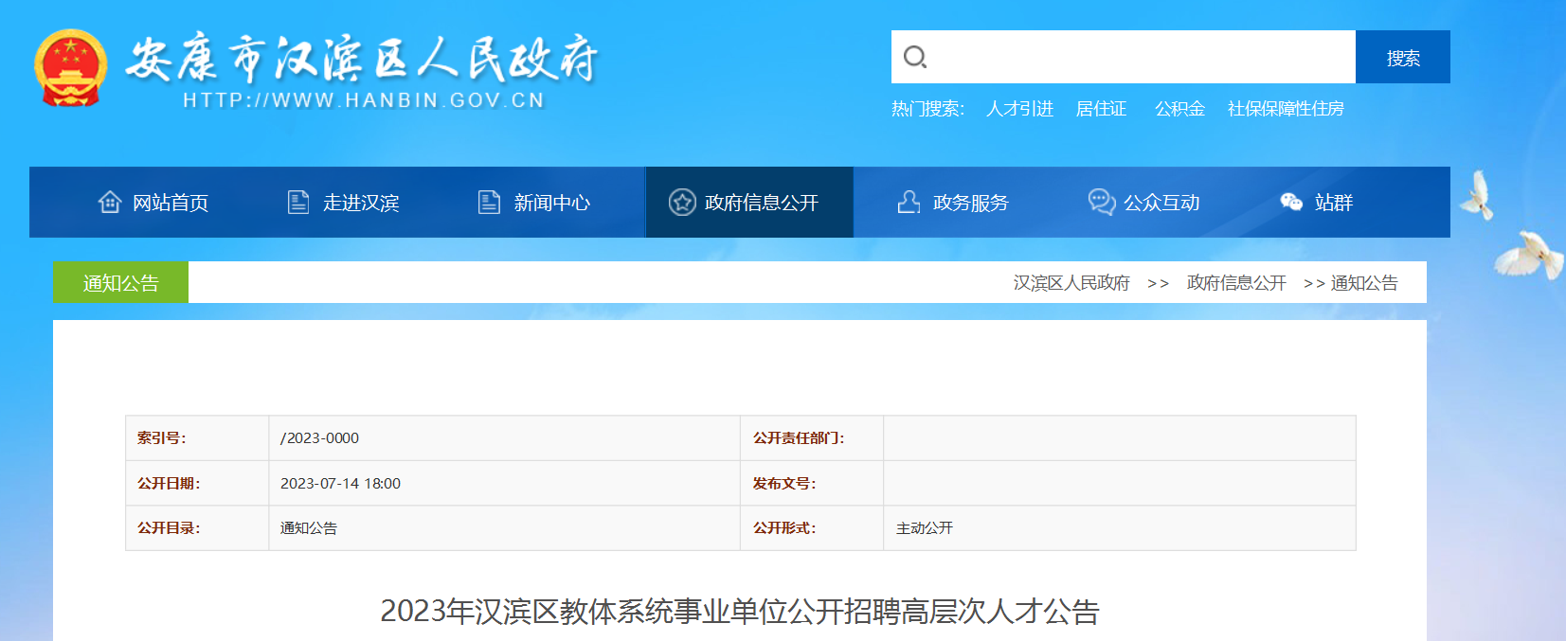The image size is (1566, 641).
Task: Click the URL text HTTP://WWW.HANBIN.GOV.CN
Action: pyautogui.click(x=364, y=100)
